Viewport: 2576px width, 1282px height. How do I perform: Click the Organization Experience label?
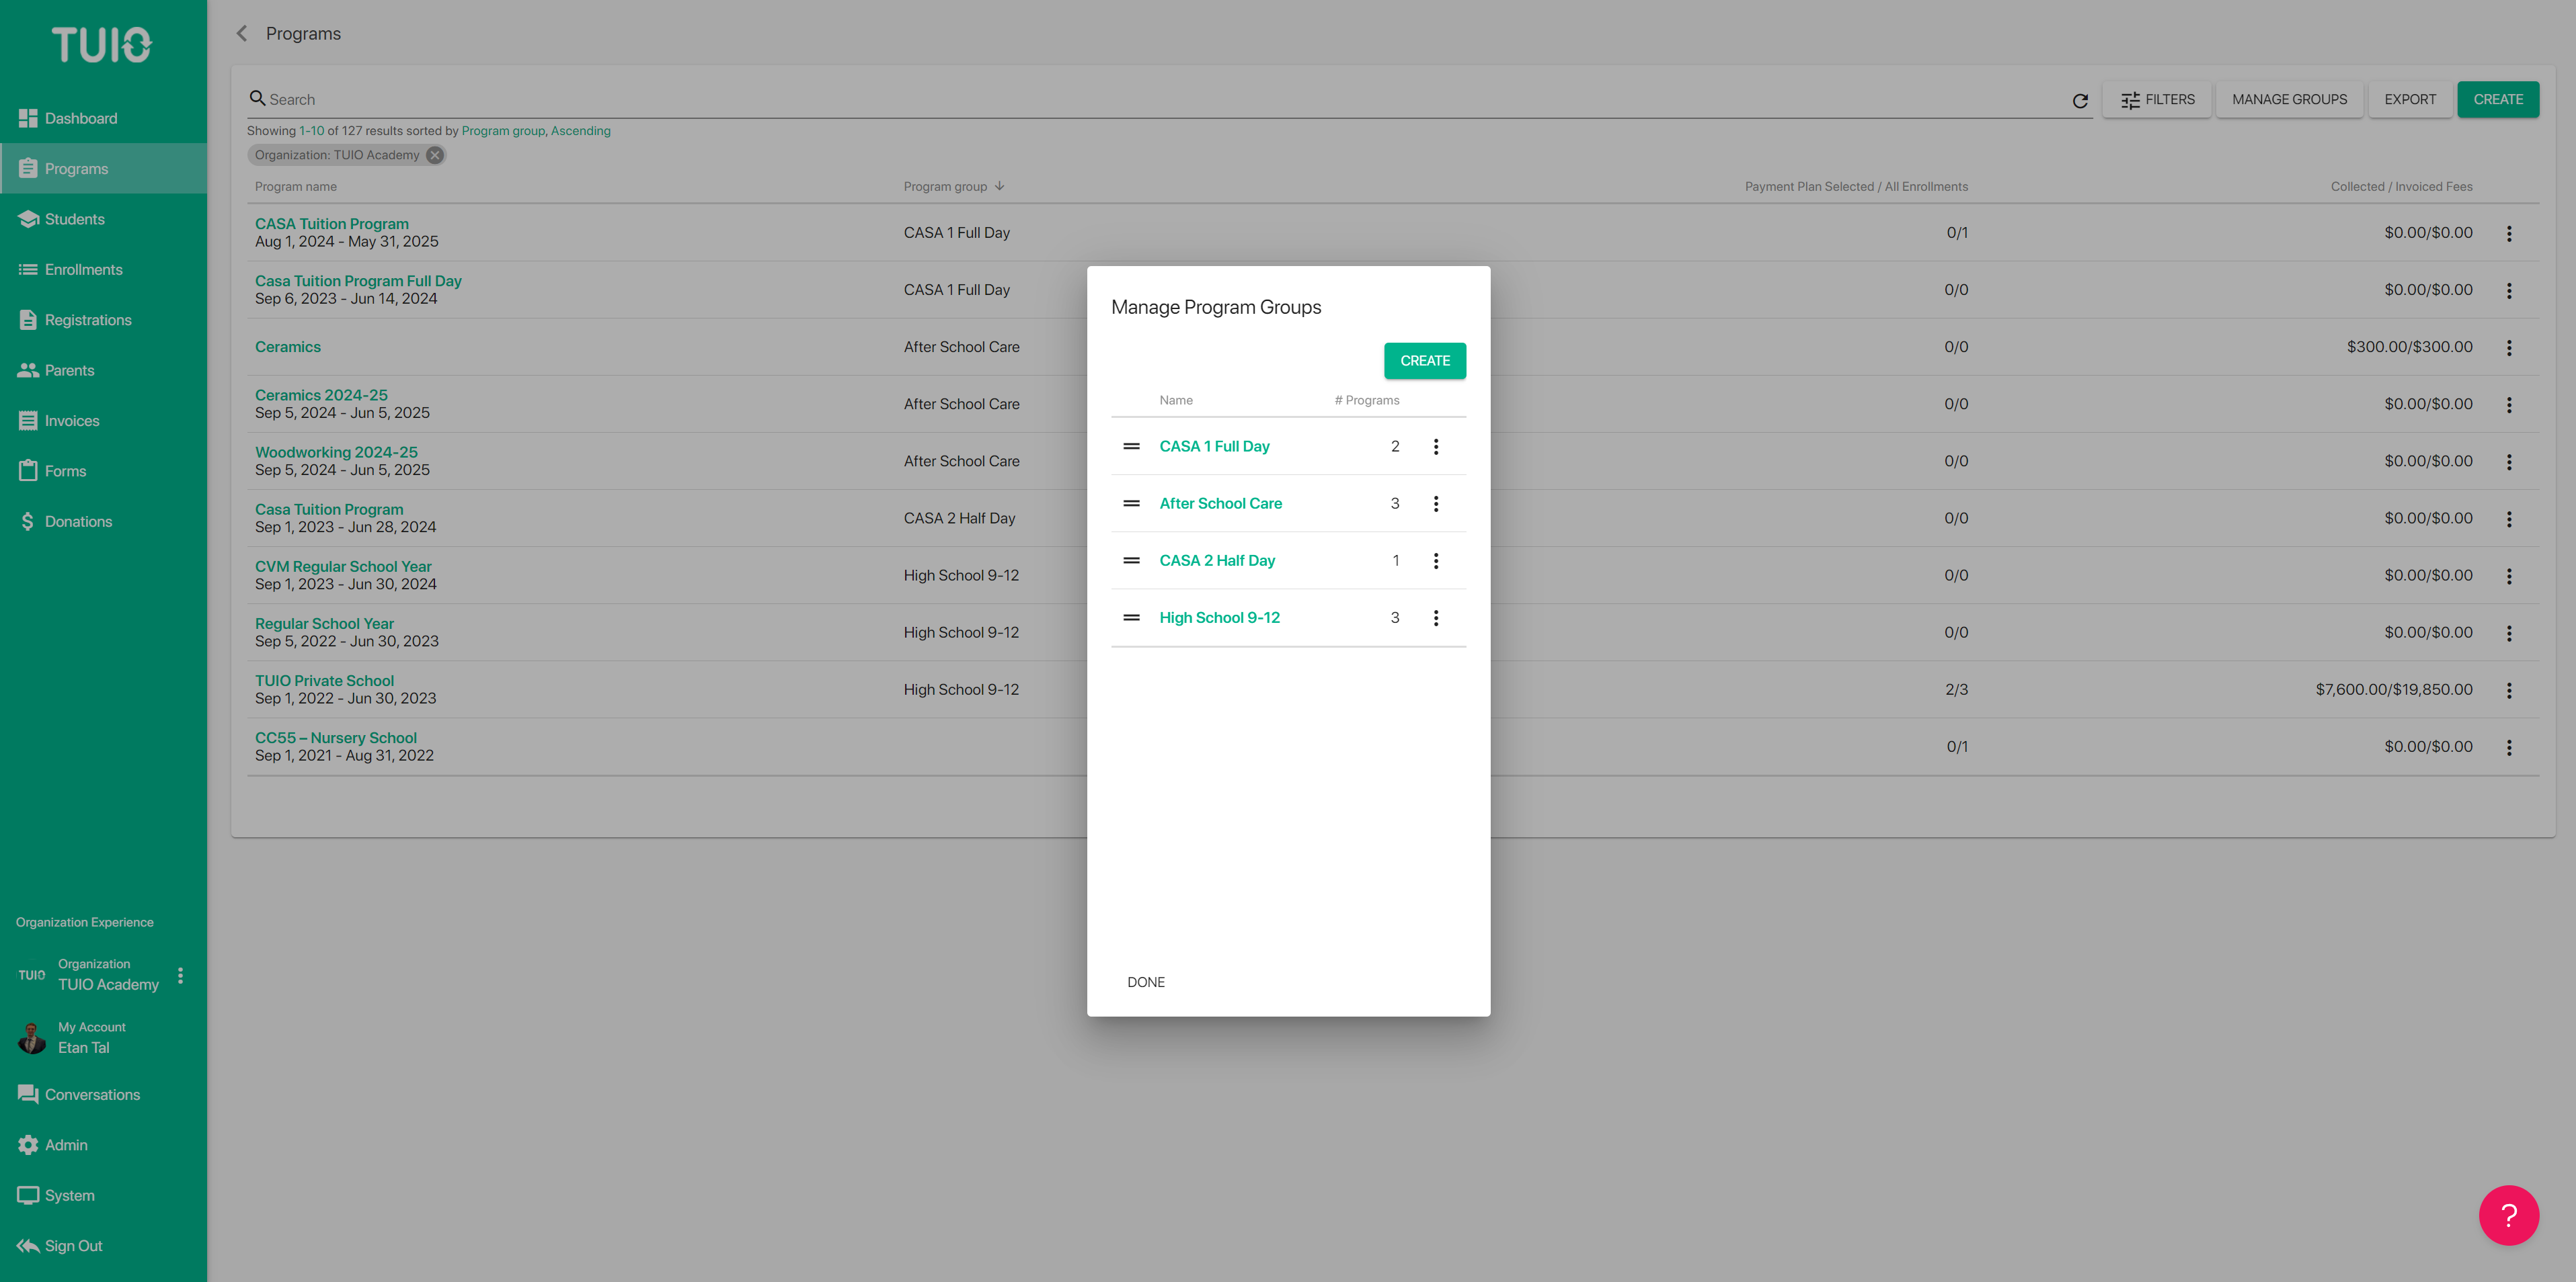[x=85, y=923]
